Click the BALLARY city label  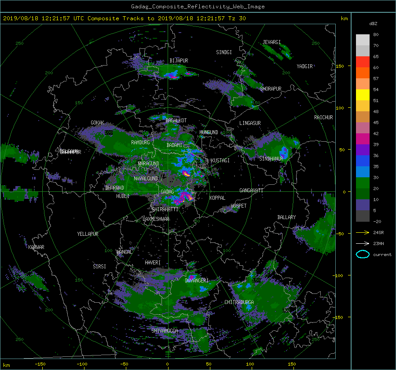point(286,217)
